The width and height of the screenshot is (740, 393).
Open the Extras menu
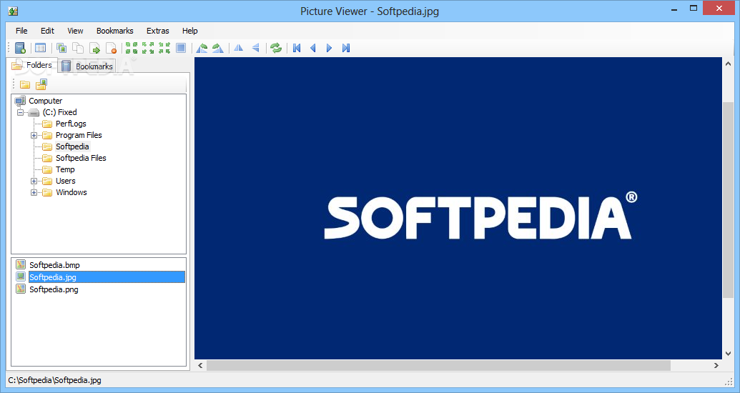(157, 31)
